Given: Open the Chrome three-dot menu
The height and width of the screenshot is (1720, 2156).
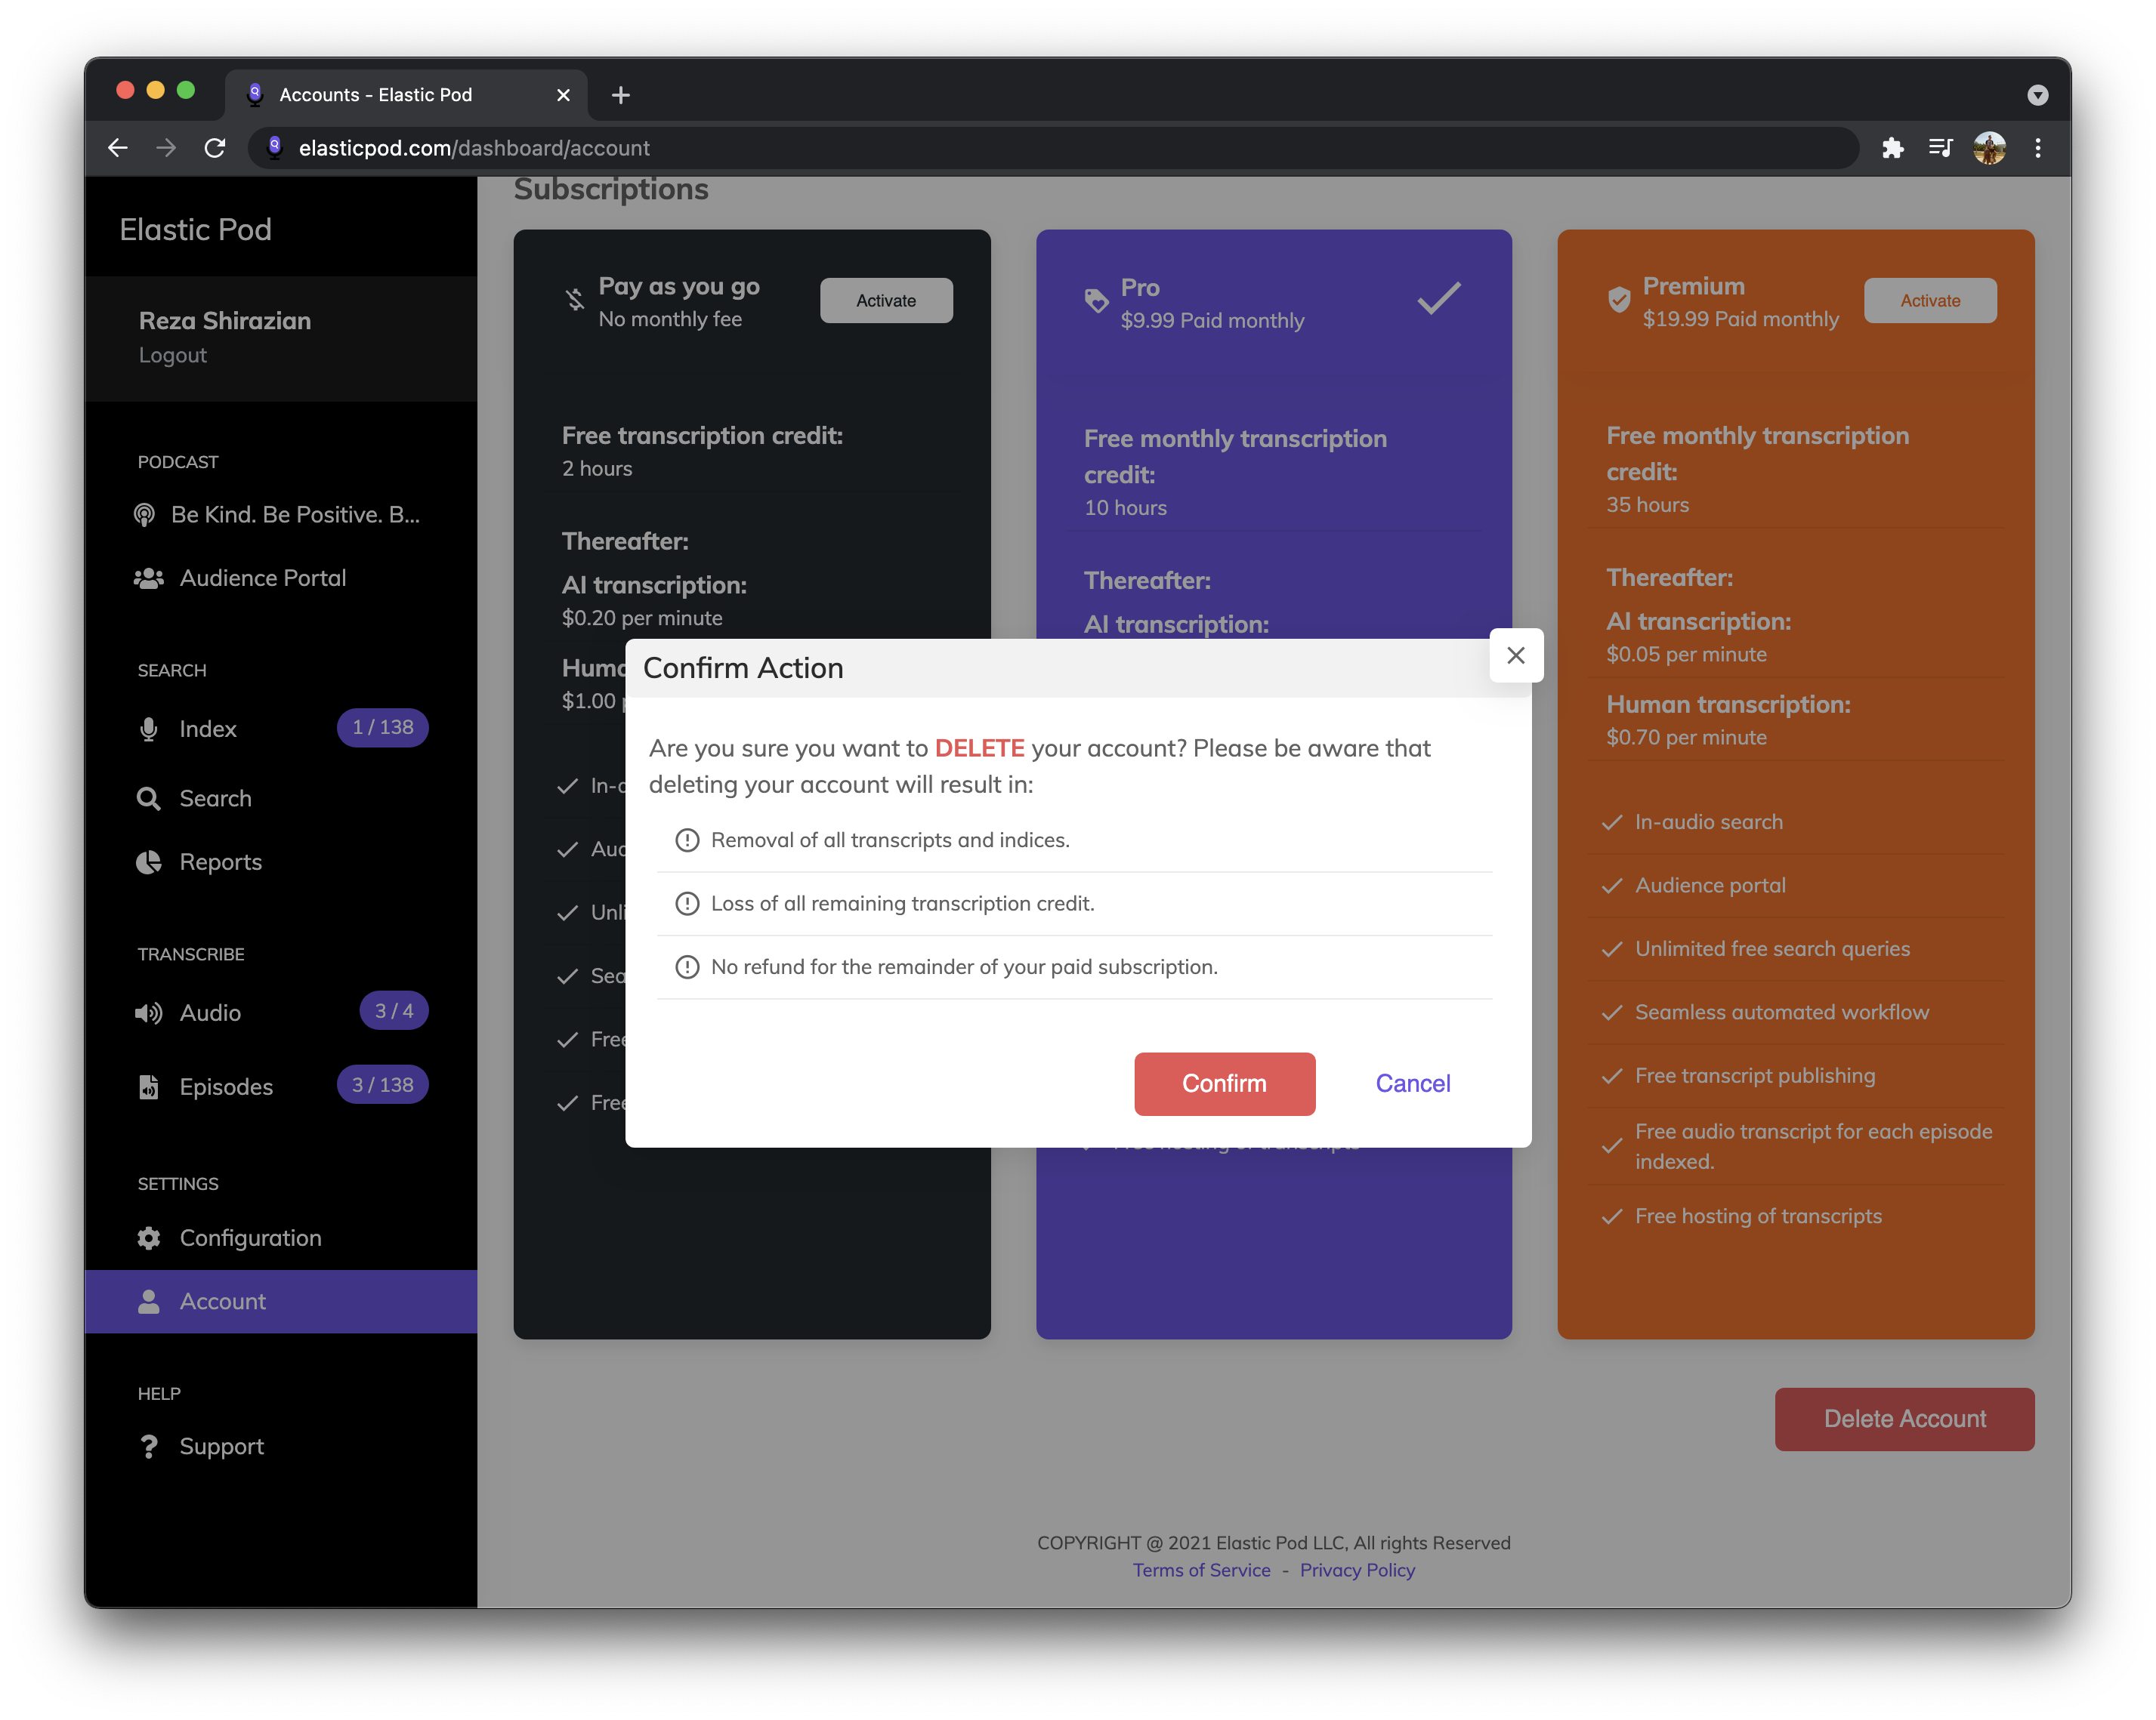Looking at the screenshot, I should (x=2037, y=148).
